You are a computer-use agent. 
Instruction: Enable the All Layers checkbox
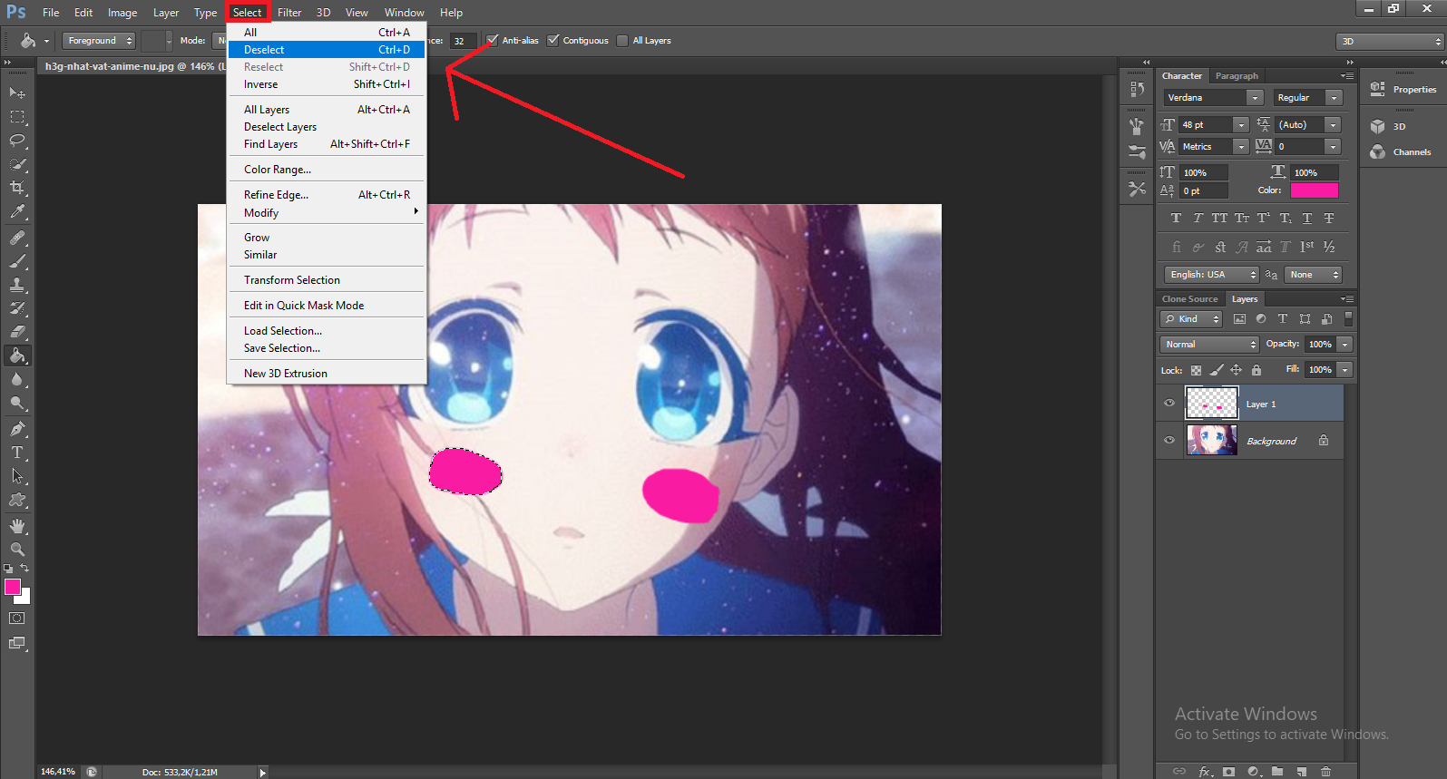coord(622,41)
